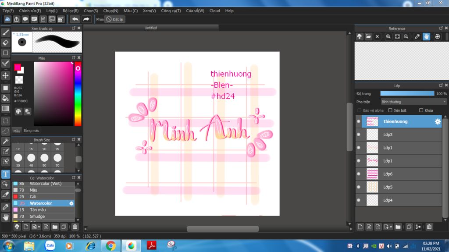Open add-layer dropdown arrow in Layer panel
This screenshot has width=449, height=252.
point(391,227)
